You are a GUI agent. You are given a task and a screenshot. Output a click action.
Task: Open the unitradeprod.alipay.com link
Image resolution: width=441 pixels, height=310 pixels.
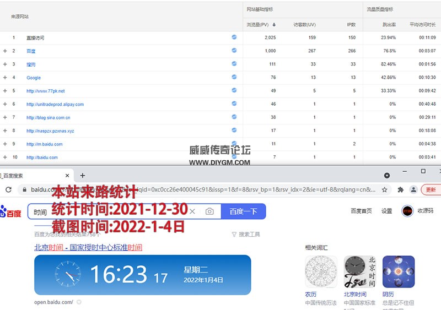(x=55, y=104)
